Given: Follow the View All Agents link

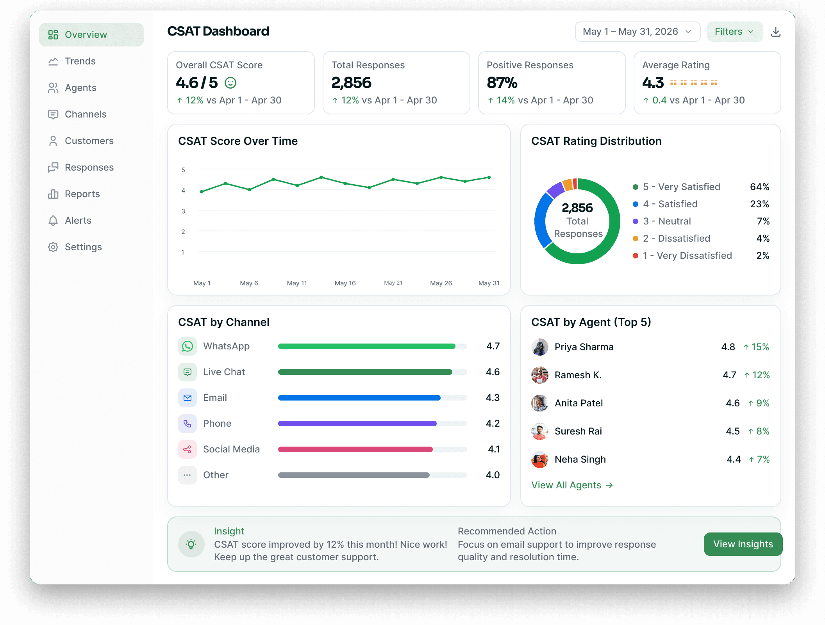Looking at the screenshot, I should coord(572,485).
